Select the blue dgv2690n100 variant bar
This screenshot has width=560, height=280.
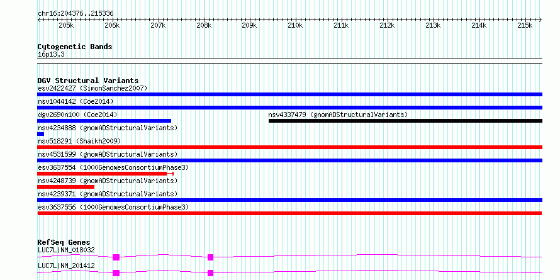(104, 121)
